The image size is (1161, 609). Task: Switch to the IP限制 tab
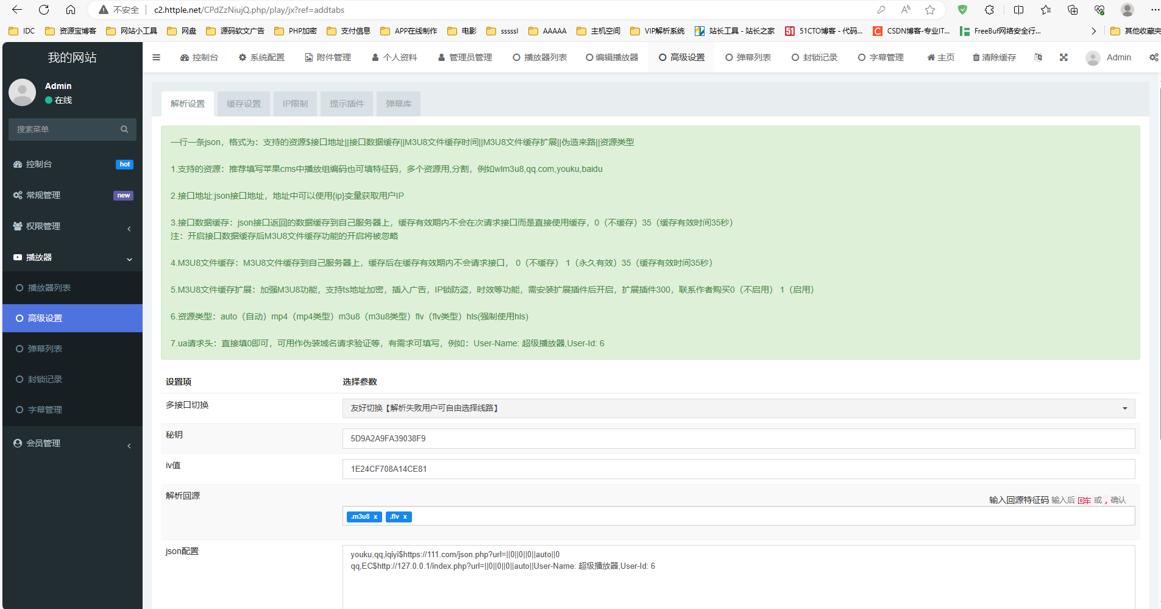[x=295, y=104]
